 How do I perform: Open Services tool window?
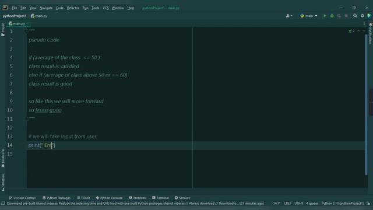point(182,198)
